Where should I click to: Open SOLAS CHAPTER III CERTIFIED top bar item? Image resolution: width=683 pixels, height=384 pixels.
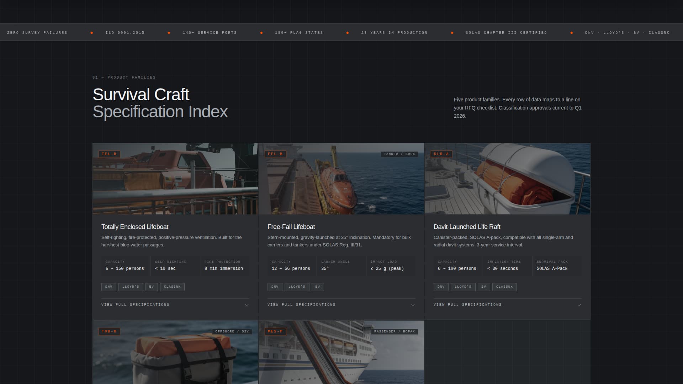tap(506, 32)
